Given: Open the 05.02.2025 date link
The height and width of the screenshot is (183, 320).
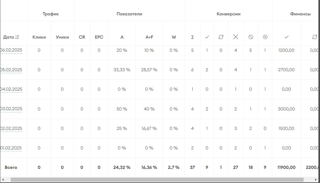Looking at the screenshot, I should pos(11,70).
